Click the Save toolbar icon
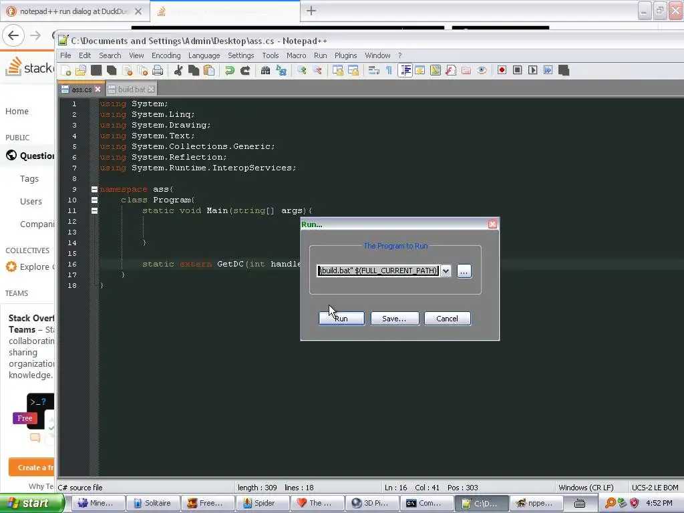Screen dimensions: 684x513 tap(96, 70)
